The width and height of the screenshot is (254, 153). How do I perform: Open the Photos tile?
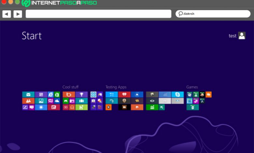41,101
